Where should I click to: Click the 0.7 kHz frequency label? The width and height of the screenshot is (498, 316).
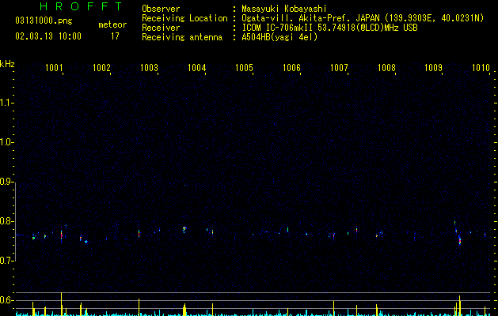[x=6, y=261]
